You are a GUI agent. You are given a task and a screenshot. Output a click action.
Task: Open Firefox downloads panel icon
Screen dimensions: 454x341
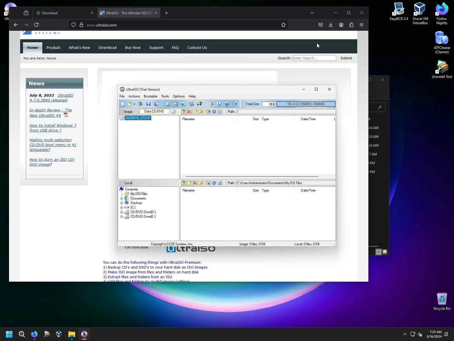(331, 25)
